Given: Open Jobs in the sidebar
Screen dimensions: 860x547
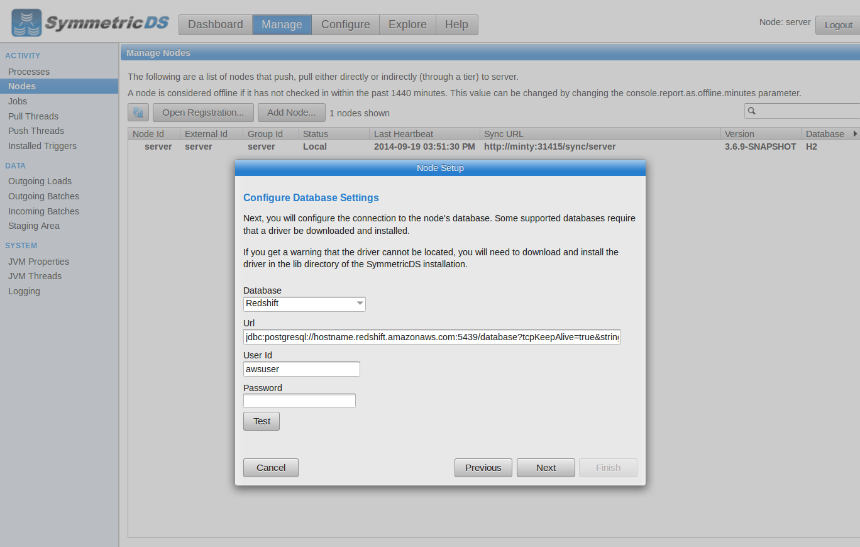Looking at the screenshot, I should (x=18, y=101).
